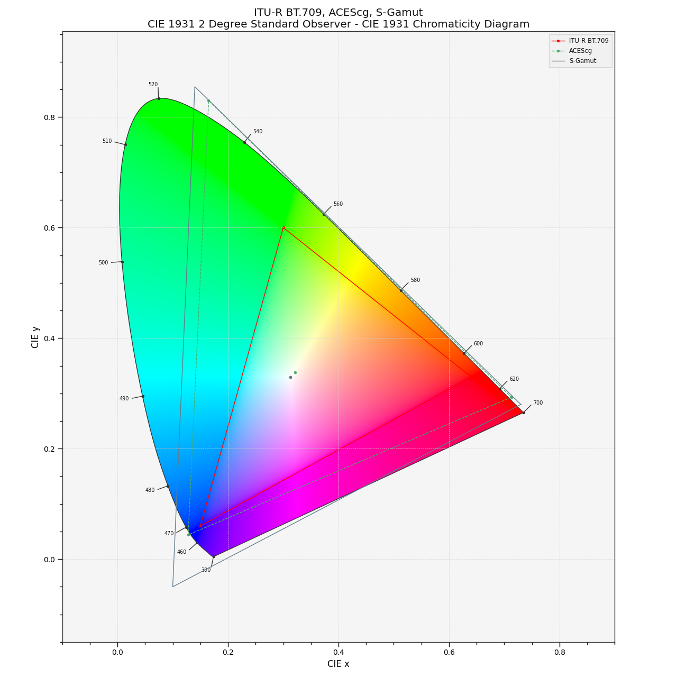The image size is (677, 677).
Task: Click the green dashed ACEScg legend marker
Action: [x=558, y=51]
